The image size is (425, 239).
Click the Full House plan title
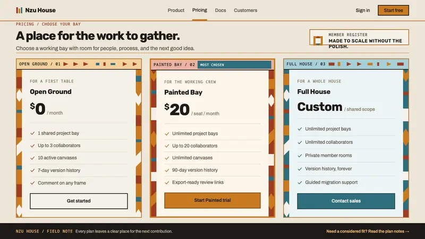tap(313, 91)
